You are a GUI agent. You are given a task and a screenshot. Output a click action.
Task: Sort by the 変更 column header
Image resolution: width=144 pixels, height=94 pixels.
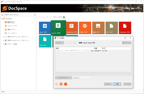pos(98,48)
